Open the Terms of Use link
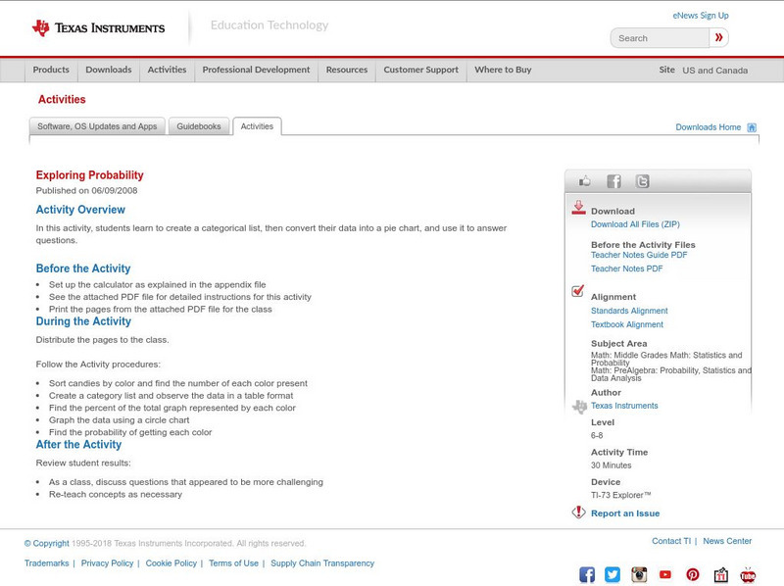The width and height of the screenshot is (784, 586). 233,563
